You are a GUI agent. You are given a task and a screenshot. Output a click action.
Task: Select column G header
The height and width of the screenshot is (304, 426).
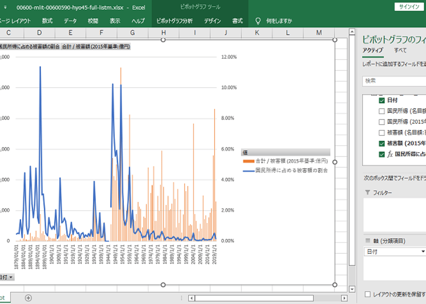tap(133, 33)
